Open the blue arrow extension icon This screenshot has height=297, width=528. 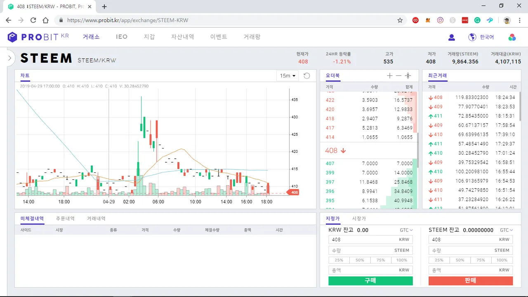[490, 20]
